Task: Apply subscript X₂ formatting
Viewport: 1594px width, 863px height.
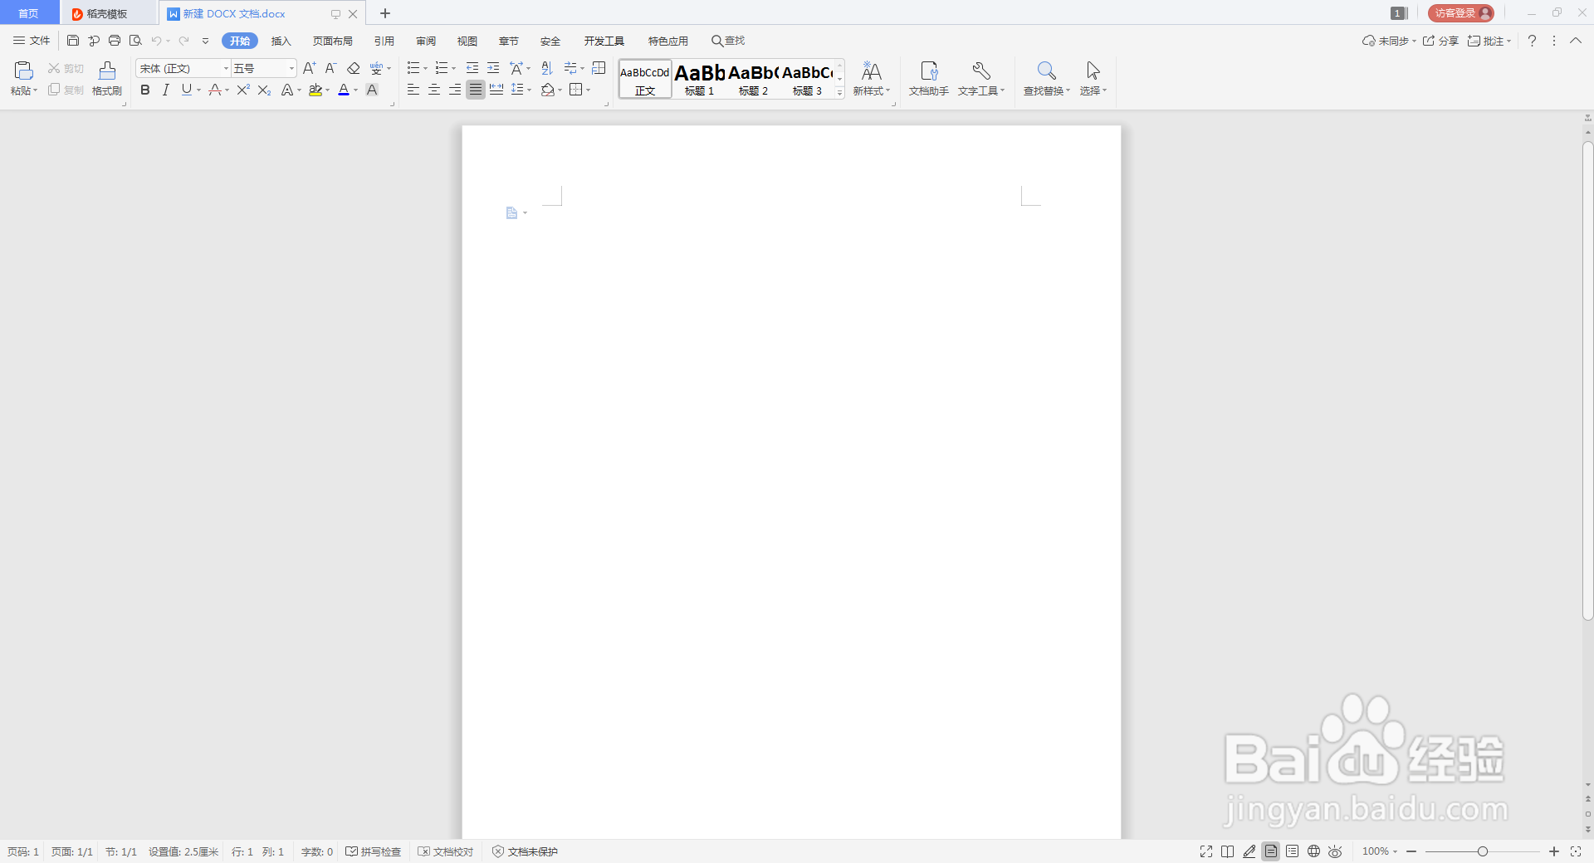Action: 264,90
